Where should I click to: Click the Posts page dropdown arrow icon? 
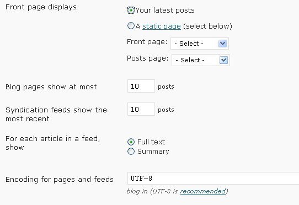click(x=223, y=60)
